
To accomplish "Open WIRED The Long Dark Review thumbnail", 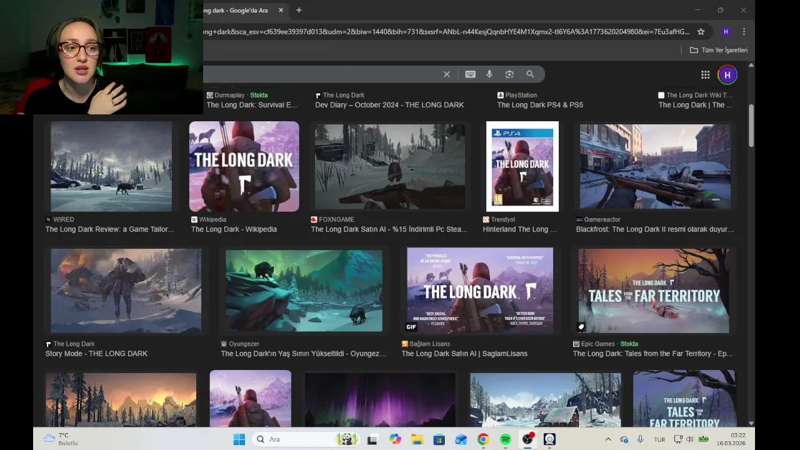I will [x=111, y=166].
